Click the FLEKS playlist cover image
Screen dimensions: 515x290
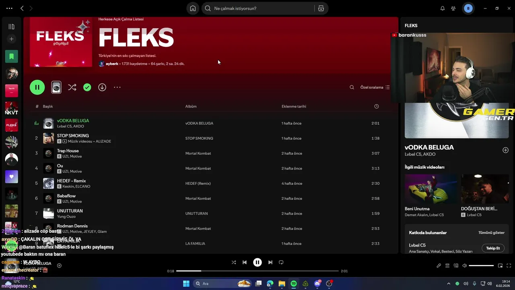click(61, 42)
